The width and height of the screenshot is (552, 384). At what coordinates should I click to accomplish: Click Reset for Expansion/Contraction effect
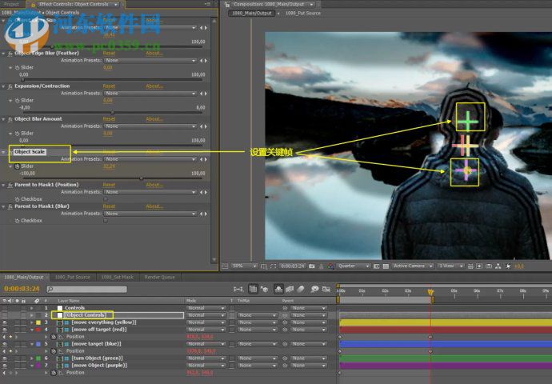(109, 86)
